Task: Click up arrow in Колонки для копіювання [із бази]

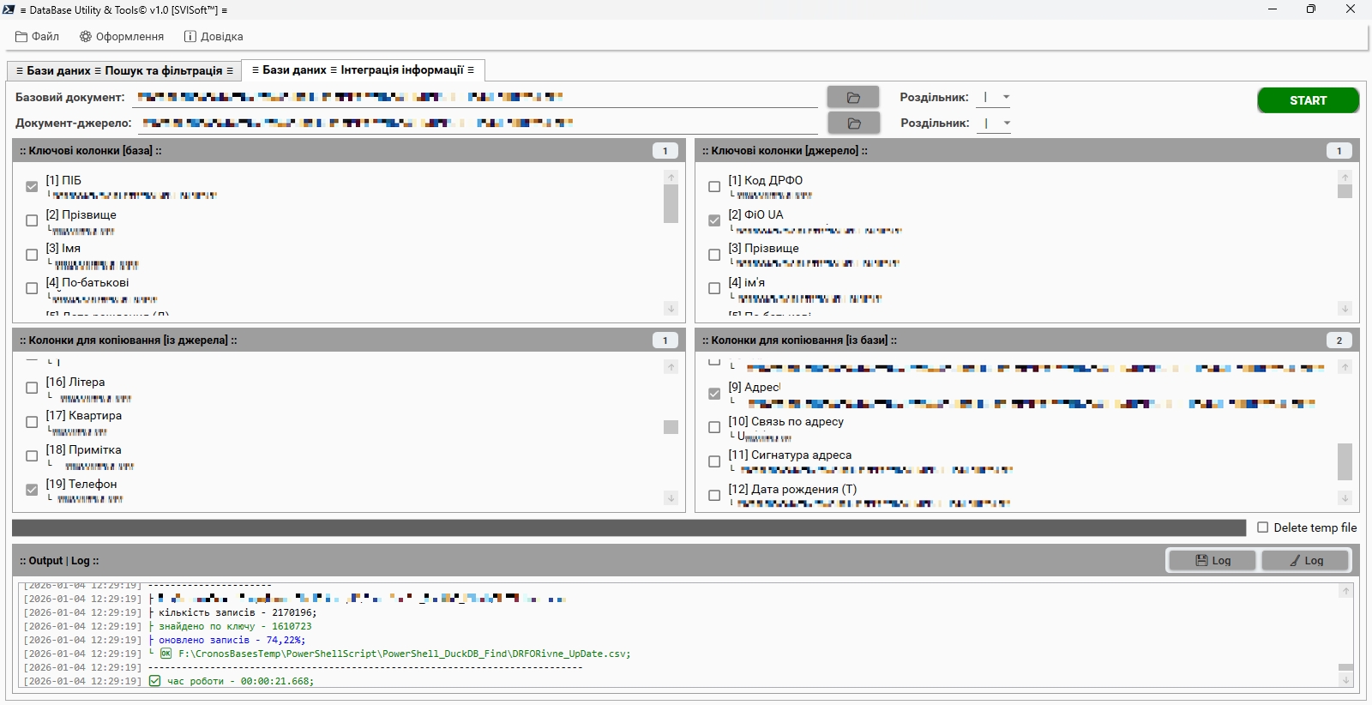Action: (x=1345, y=367)
